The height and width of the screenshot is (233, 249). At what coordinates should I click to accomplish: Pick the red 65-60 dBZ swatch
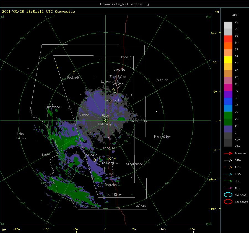coord(228,39)
